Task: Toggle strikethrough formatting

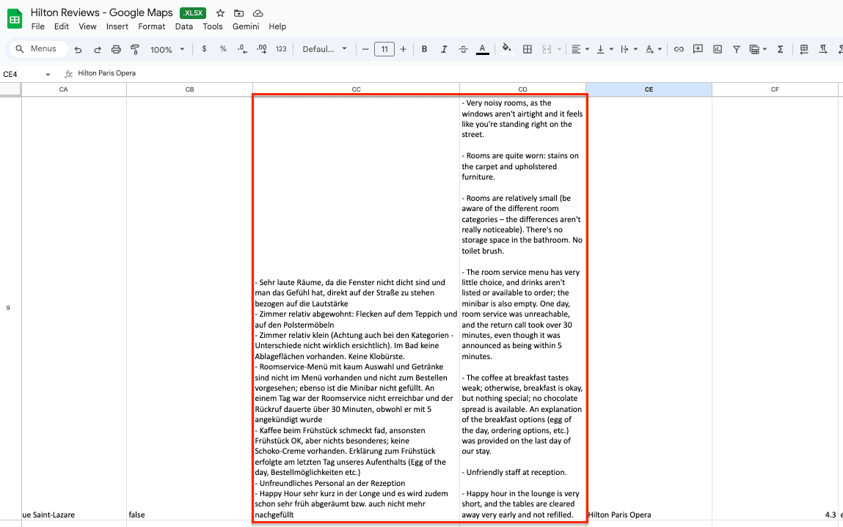Action: (x=463, y=49)
